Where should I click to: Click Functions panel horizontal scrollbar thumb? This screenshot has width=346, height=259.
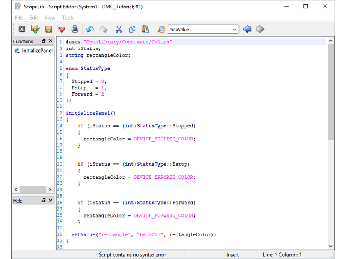pyautogui.click(x=33, y=190)
